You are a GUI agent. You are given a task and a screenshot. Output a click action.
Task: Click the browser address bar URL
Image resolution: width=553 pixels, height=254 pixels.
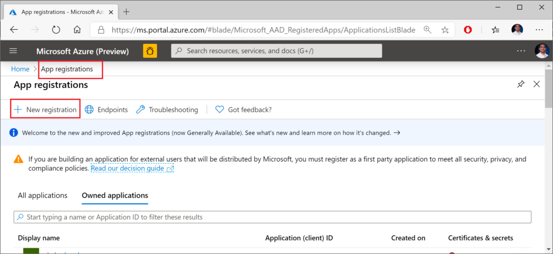pyautogui.click(x=264, y=30)
